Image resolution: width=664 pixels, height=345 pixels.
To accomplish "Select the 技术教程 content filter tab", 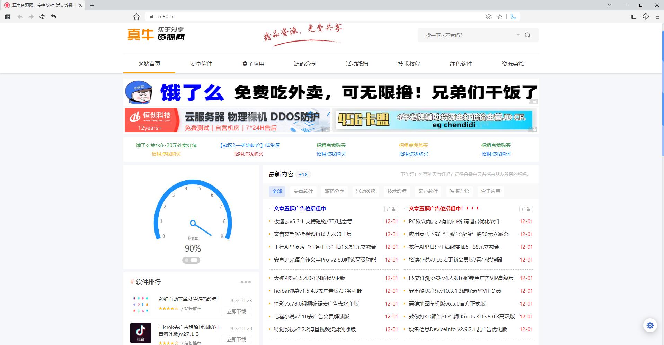I will point(397,191).
